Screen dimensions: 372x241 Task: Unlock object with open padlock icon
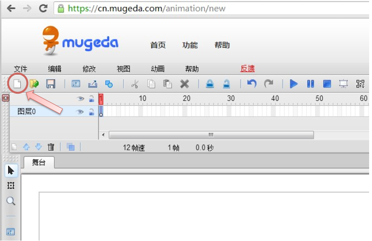pos(227,84)
